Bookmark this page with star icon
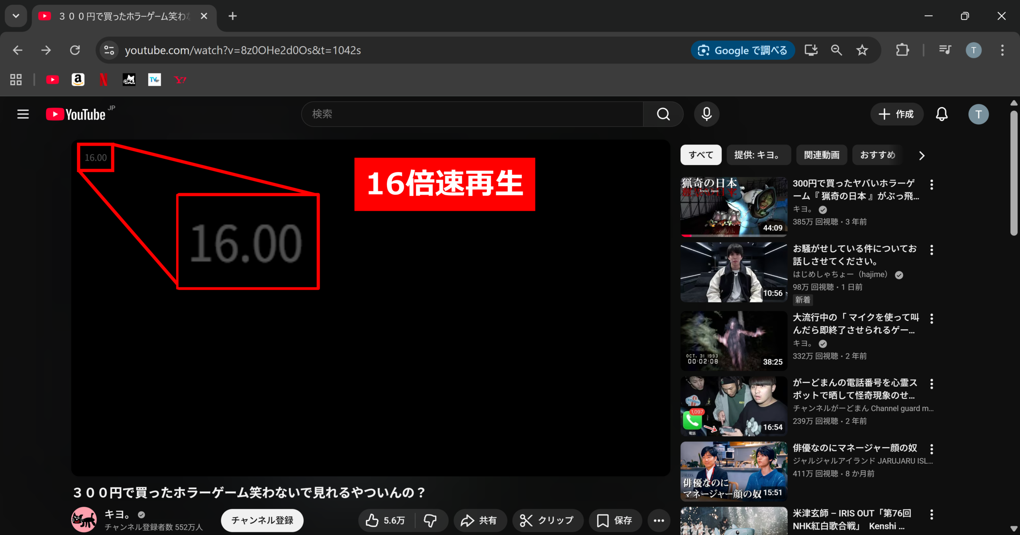1020x535 pixels. point(862,50)
